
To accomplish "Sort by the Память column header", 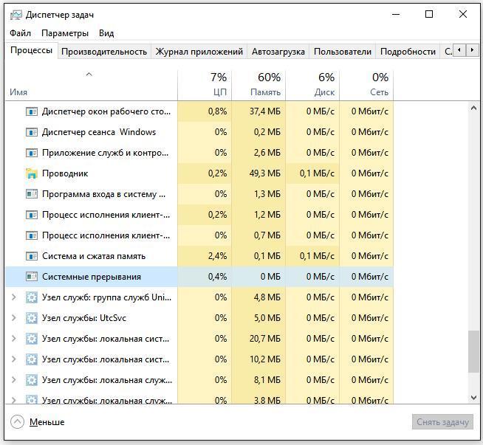I will pyautogui.click(x=258, y=85).
